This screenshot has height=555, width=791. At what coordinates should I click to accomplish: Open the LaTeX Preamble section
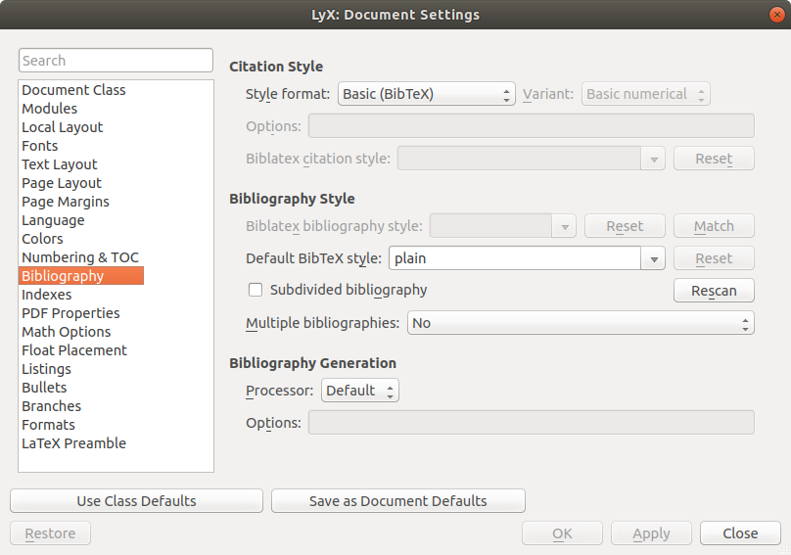(x=73, y=443)
